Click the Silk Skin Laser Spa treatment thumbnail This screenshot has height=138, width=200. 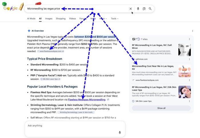[x=185, y=92]
